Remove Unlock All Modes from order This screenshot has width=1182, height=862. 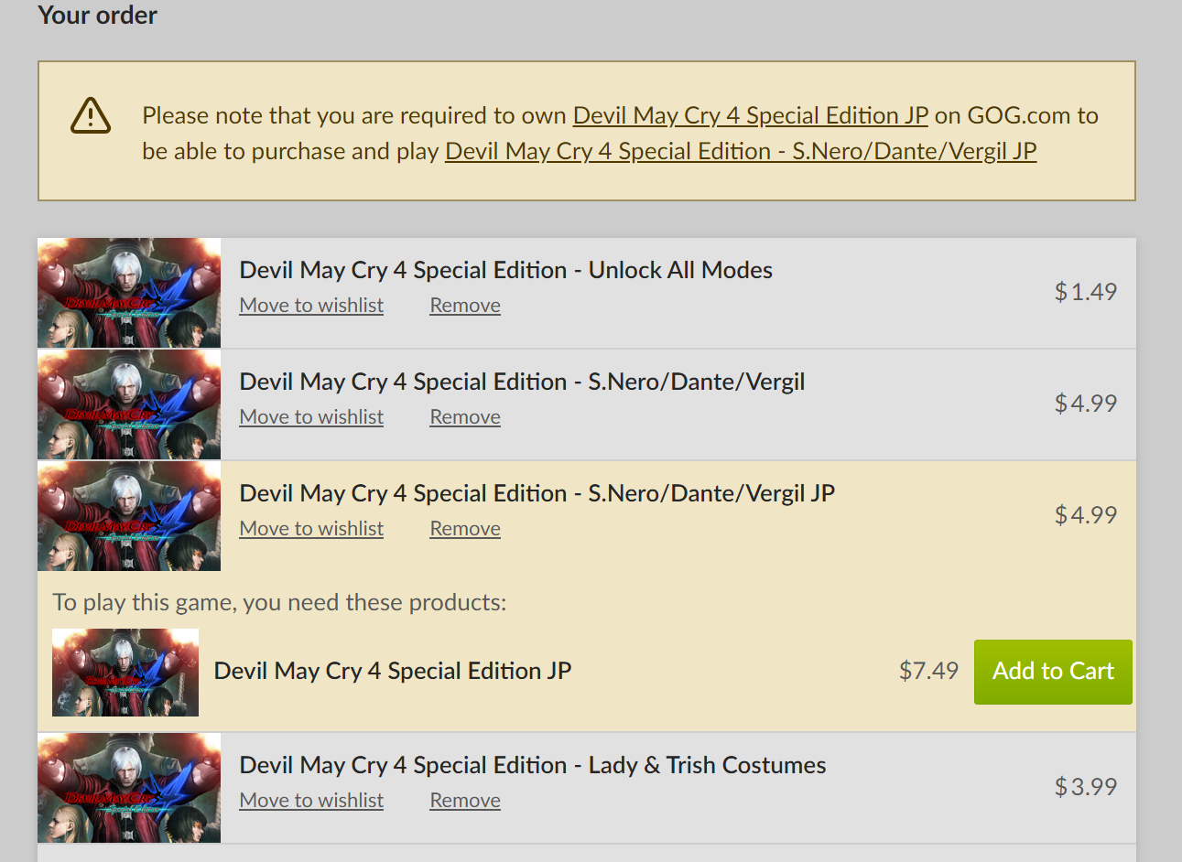[465, 306]
